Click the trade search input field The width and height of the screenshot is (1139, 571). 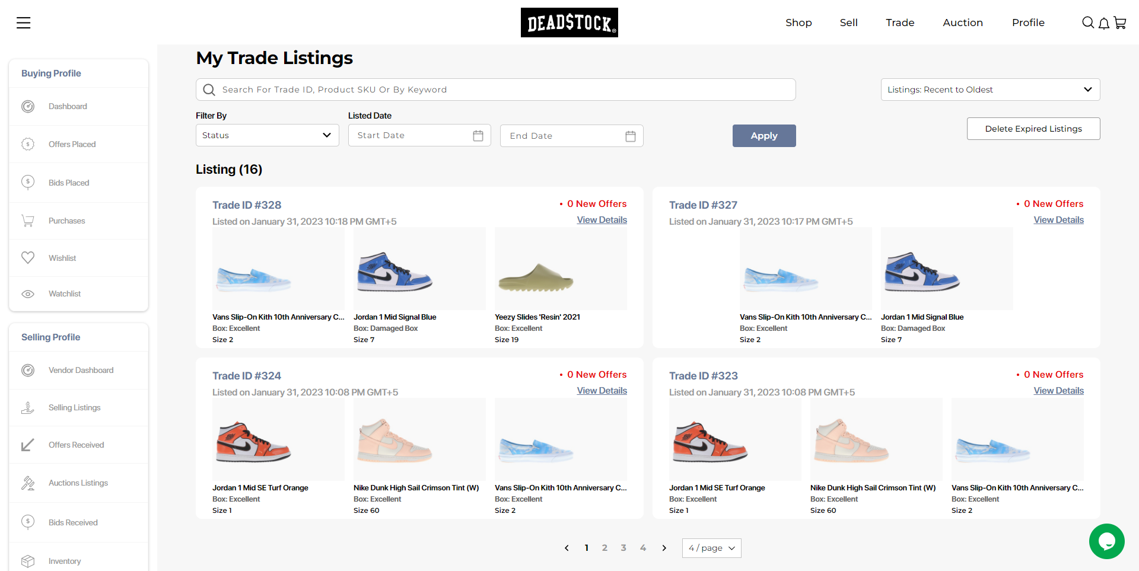(x=496, y=90)
